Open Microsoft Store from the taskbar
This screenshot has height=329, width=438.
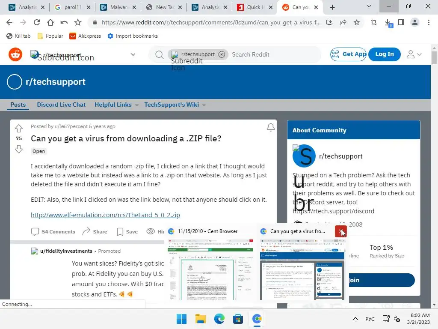tap(238, 319)
